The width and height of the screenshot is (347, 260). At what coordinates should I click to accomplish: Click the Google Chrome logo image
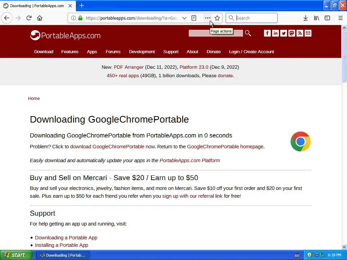tap(300, 142)
